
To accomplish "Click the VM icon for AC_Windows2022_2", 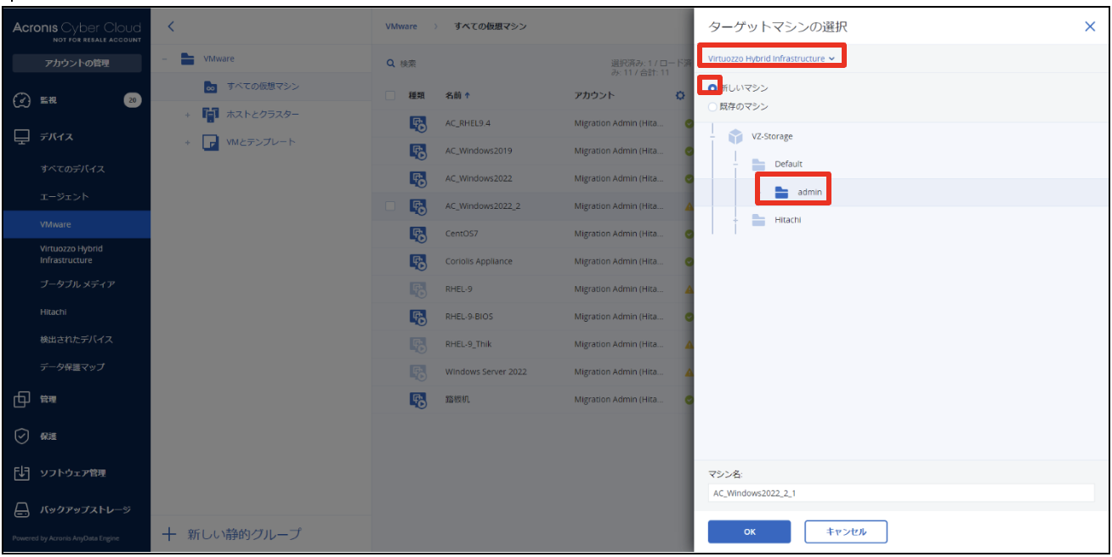I will (x=418, y=205).
